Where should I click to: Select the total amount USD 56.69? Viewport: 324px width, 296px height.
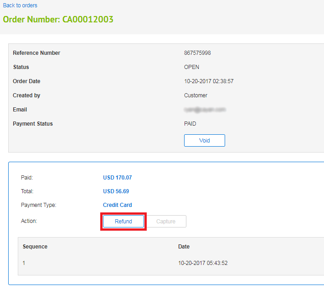(116, 191)
